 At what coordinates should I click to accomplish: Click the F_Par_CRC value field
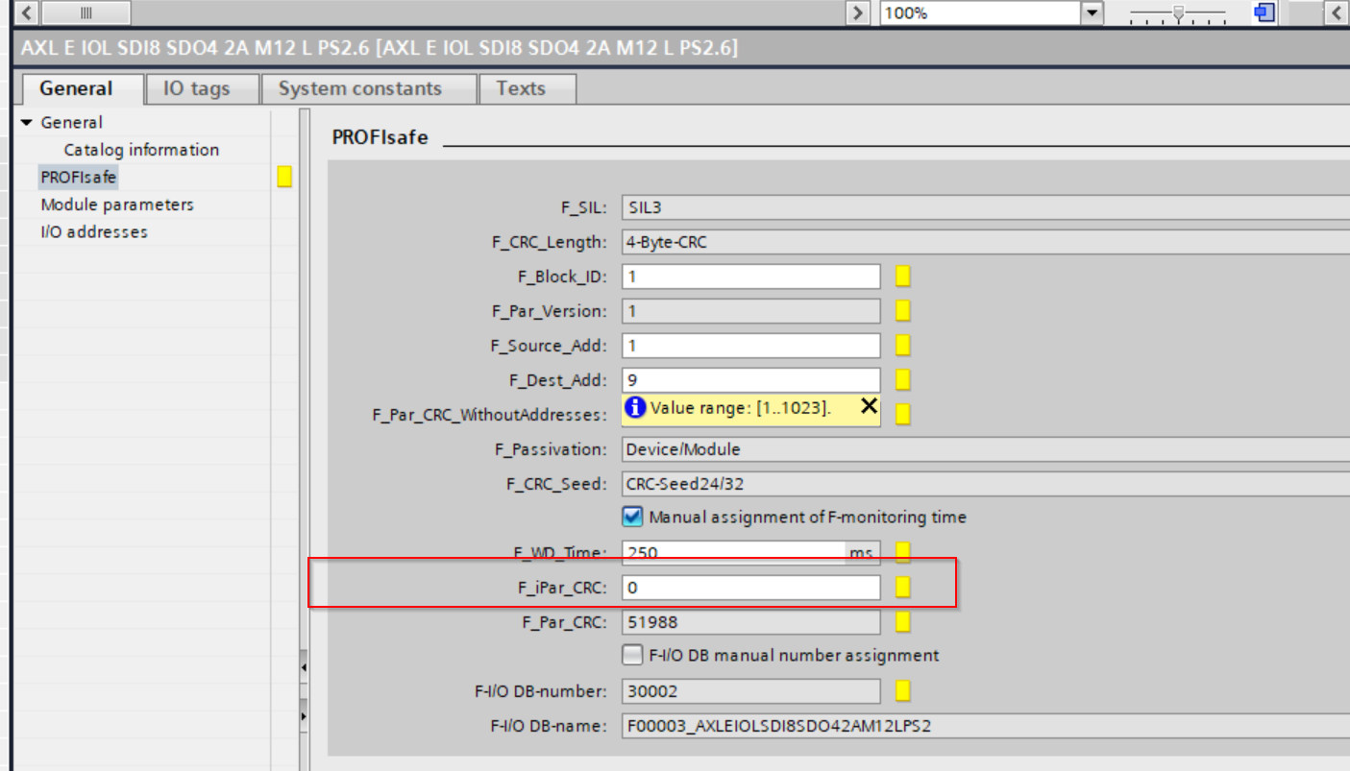pos(750,622)
